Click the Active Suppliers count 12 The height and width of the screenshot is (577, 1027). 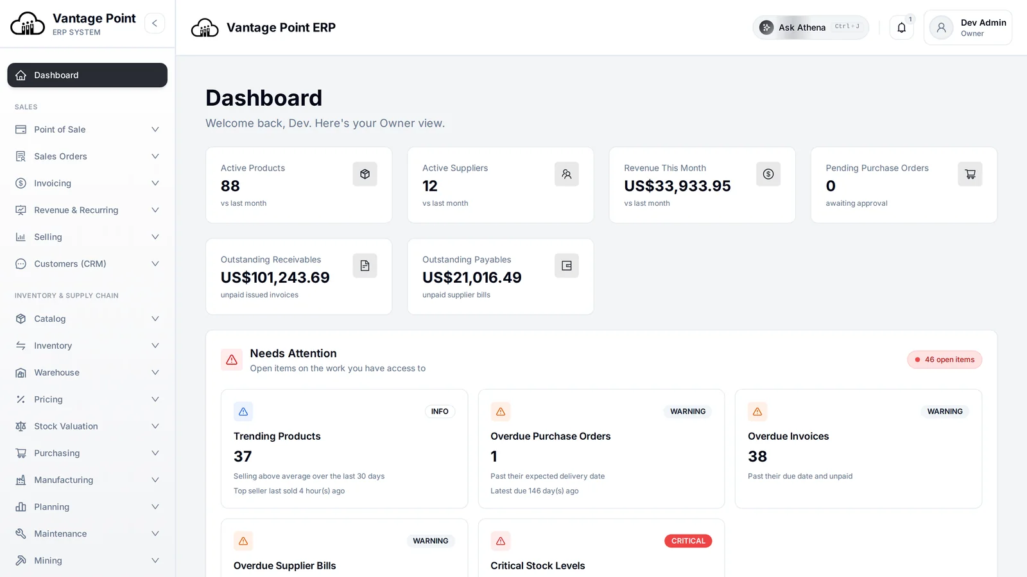430,186
